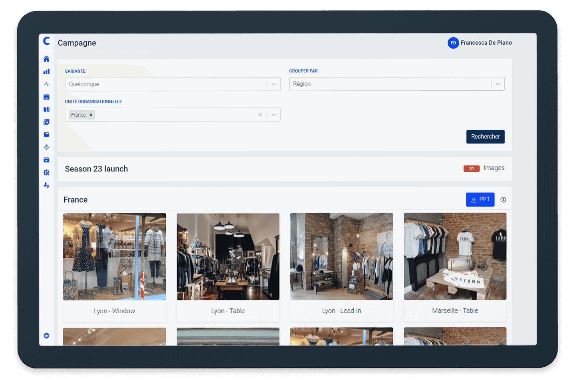Viewport: 575px width, 380px height.
Task: Click the folder icon in sidebar
Action: (46, 135)
